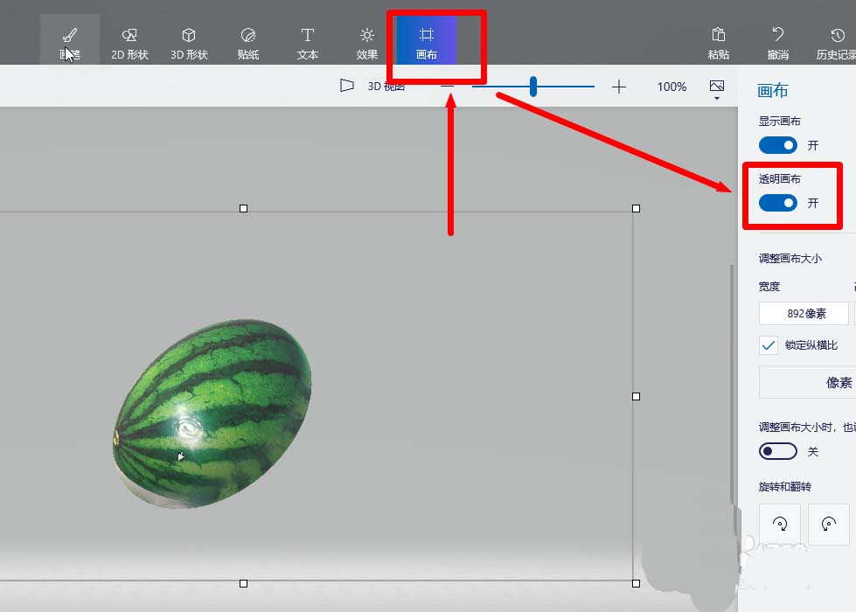The image size is (856, 612).
Task: Click the bottom-right canvas resize handle
Action: coord(636,584)
